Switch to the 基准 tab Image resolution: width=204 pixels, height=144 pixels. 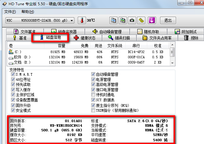point(20,38)
